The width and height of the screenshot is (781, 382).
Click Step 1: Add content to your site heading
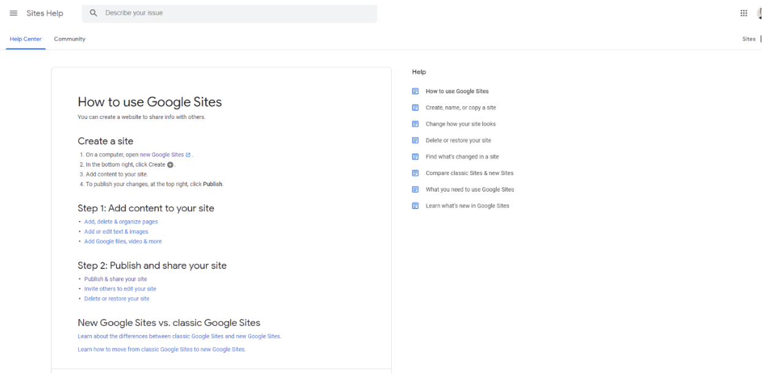coord(146,208)
